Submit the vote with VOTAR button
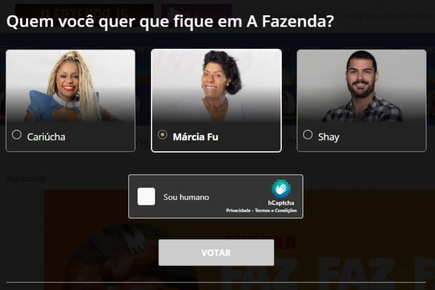 (x=216, y=253)
